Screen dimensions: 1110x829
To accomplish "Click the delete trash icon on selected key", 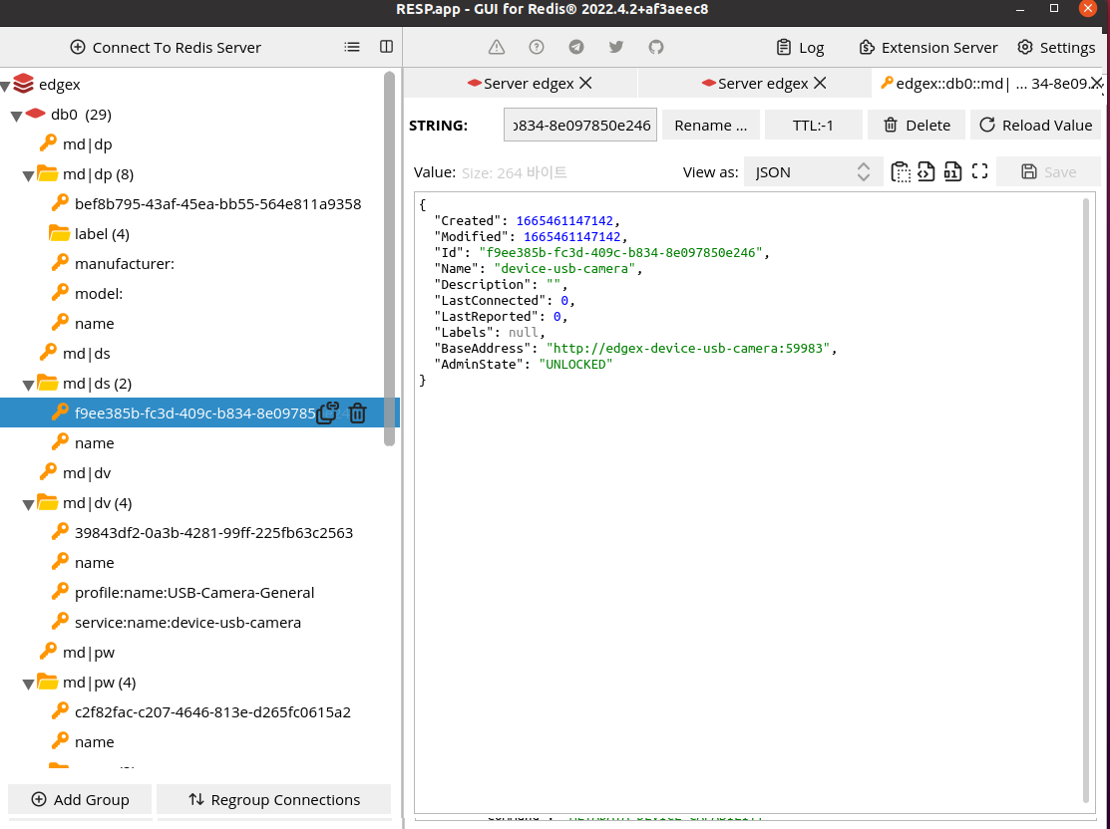I will point(357,413).
